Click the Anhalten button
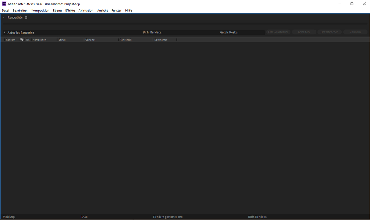The image size is (370, 220). click(304, 32)
